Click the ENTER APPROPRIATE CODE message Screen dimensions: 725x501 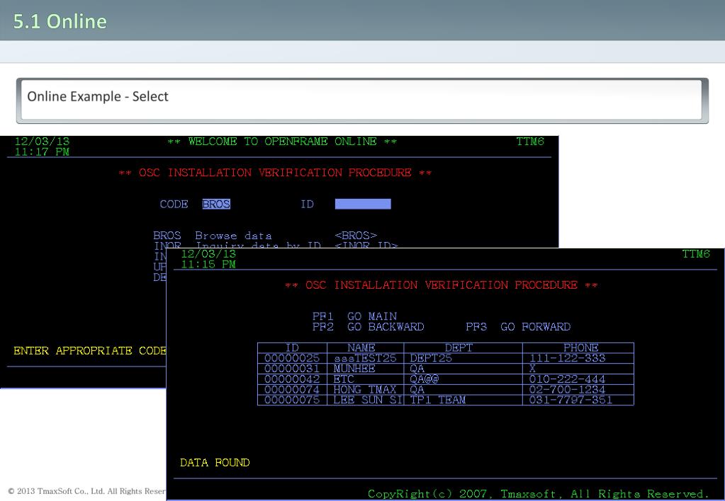(x=90, y=351)
